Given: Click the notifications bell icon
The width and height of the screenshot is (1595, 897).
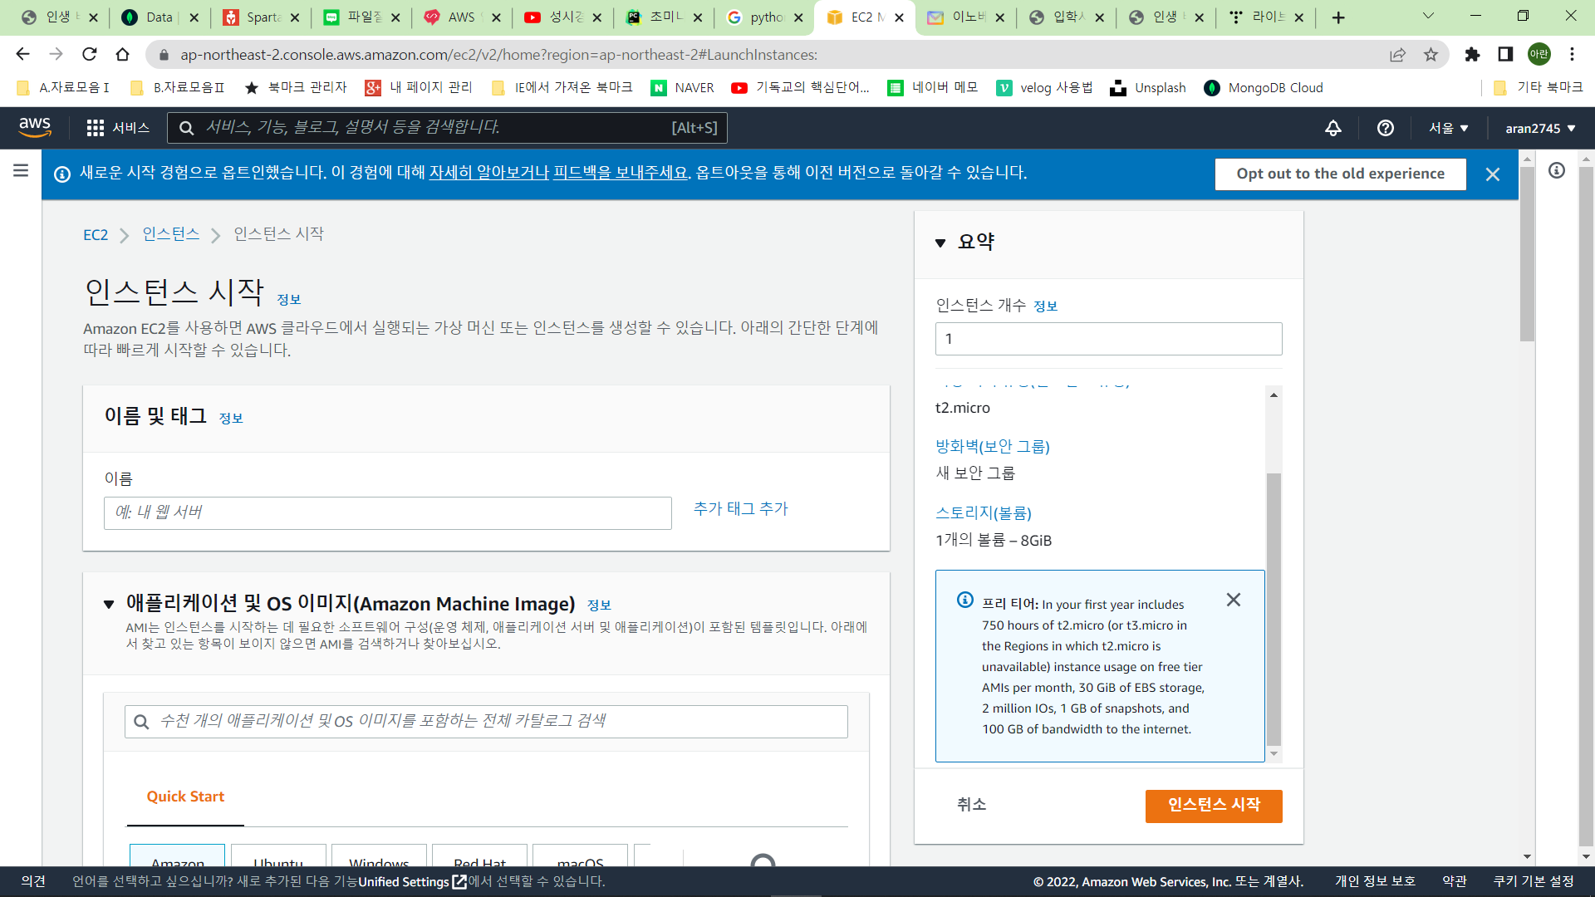Looking at the screenshot, I should pyautogui.click(x=1332, y=128).
